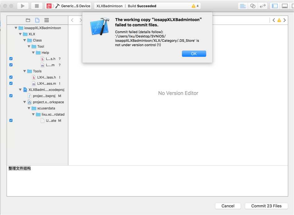294x215 pixels.
Task: Click the Cancel button
Action: pos(228,206)
